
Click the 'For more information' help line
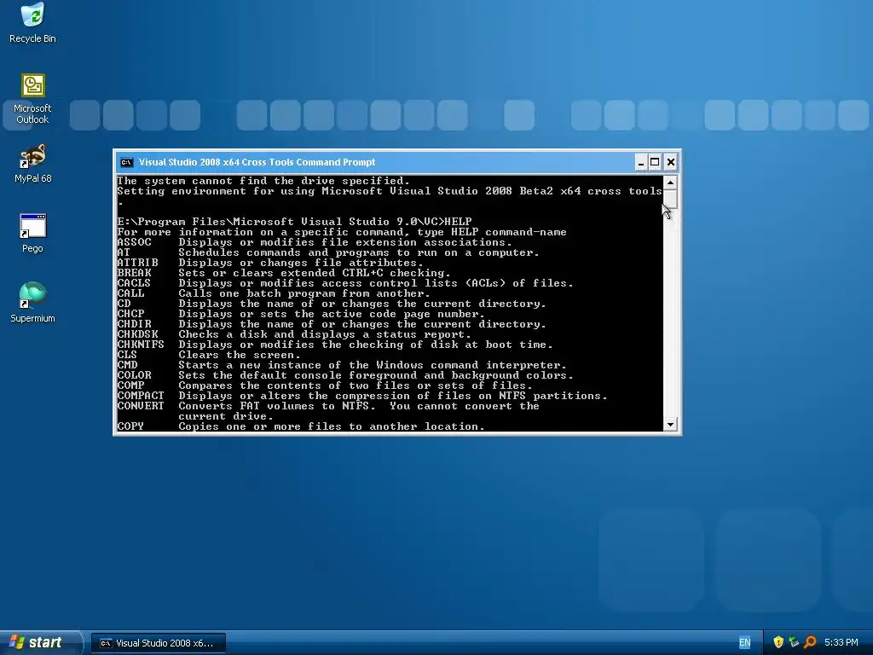click(x=341, y=232)
